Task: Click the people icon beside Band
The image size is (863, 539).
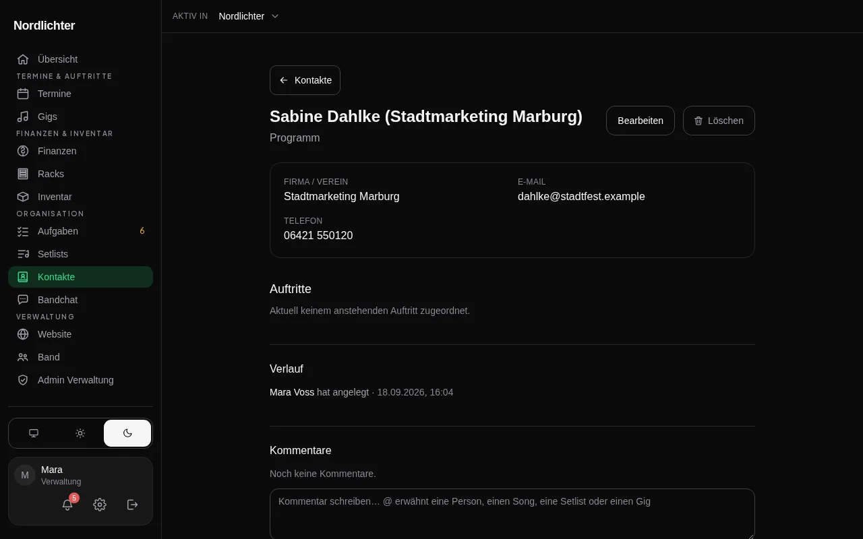Action: (x=23, y=357)
